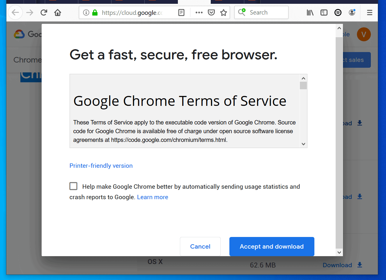Open the Printer-friendly version link
Screen dimensions: 386x280
tap(101, 165)
